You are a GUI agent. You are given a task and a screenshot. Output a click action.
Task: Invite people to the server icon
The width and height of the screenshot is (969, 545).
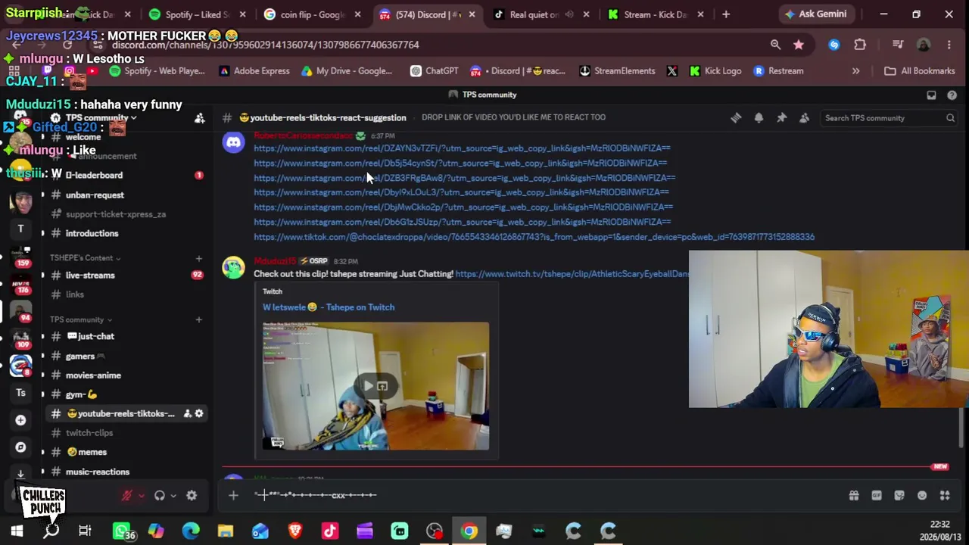pyautogui.click(x=200, y=118)
